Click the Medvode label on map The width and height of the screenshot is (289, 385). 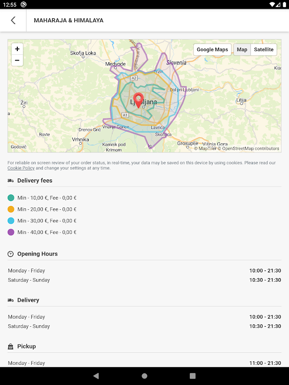point(116,64)
